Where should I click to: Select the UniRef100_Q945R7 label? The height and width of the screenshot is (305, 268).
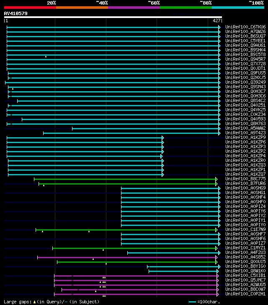tap(245, 59)
